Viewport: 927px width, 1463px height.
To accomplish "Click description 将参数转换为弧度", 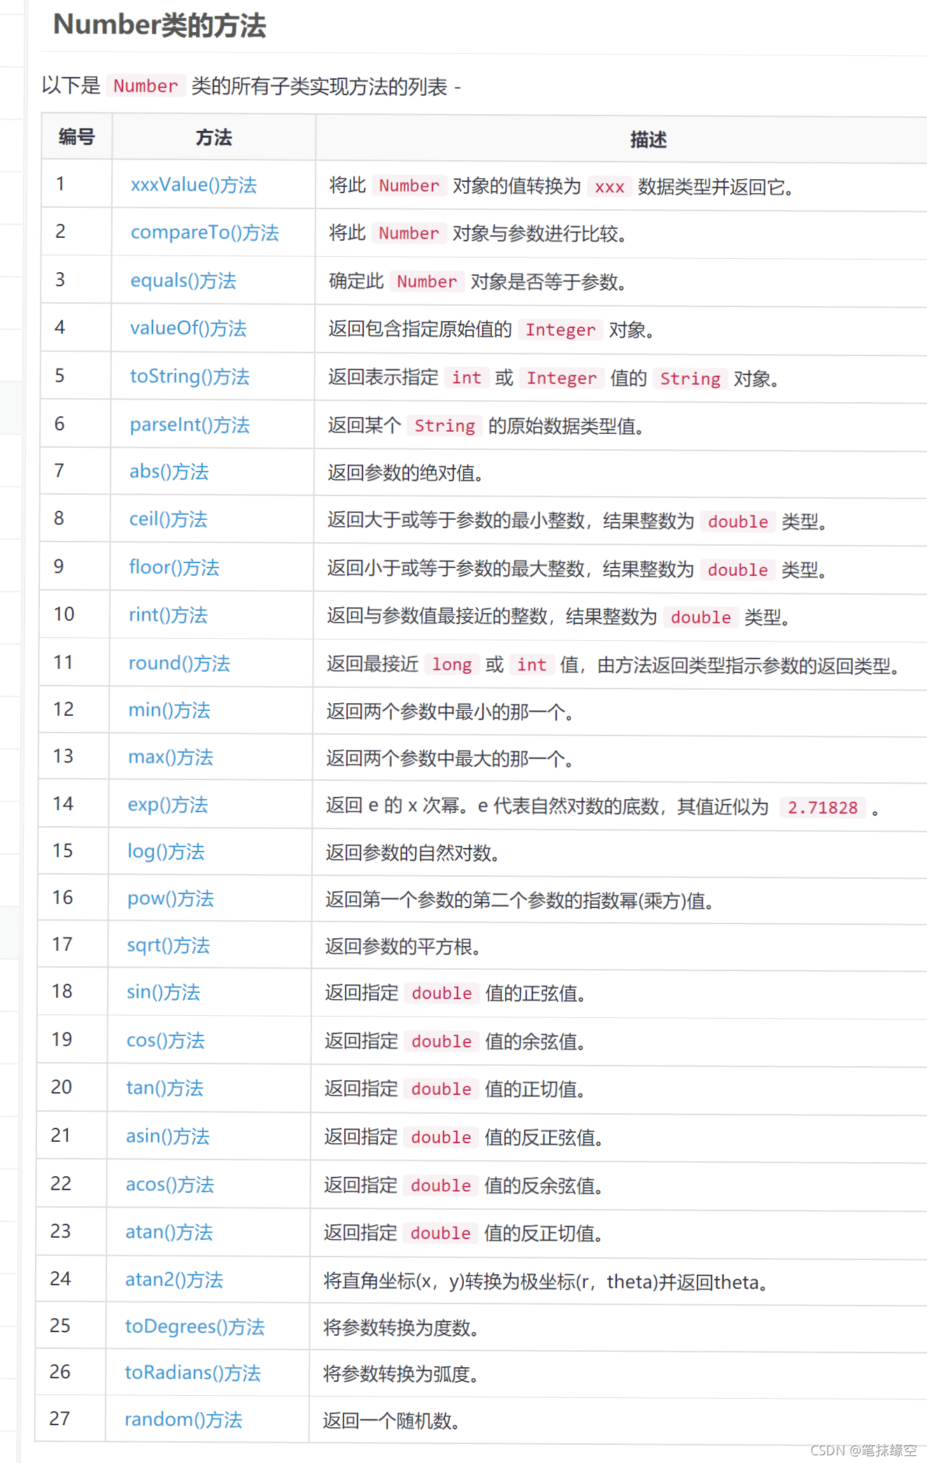I will click(x=401, y=1375).
